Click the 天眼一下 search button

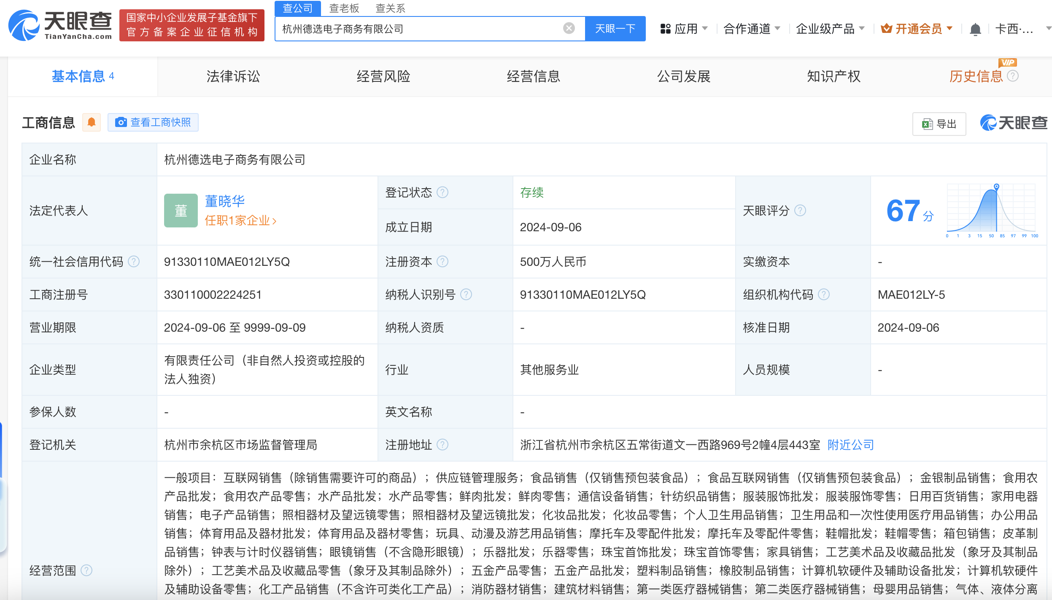click(x=615, y=28)
